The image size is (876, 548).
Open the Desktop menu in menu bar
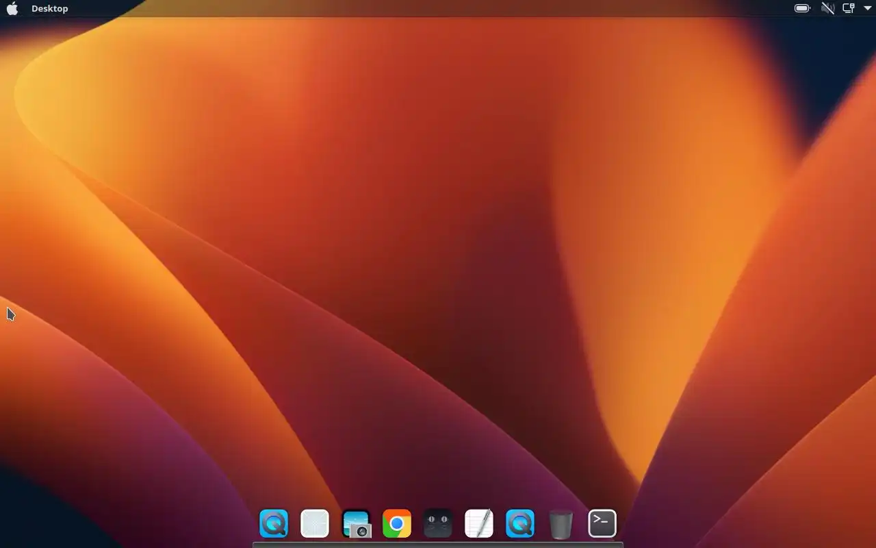pyautogui.click(x=49, y=9)
